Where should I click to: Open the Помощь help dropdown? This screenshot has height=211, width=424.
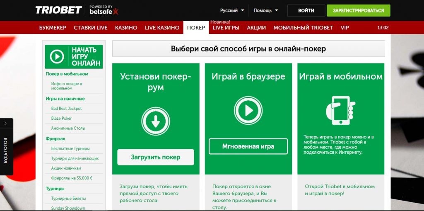pyautogui.click(x=265, y=10)
